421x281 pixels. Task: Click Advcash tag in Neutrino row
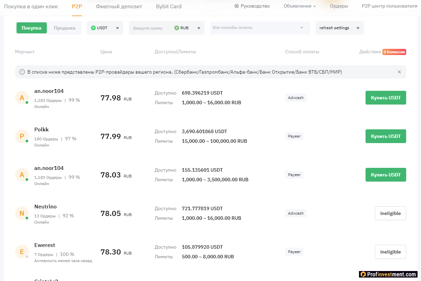pos(296,213)
